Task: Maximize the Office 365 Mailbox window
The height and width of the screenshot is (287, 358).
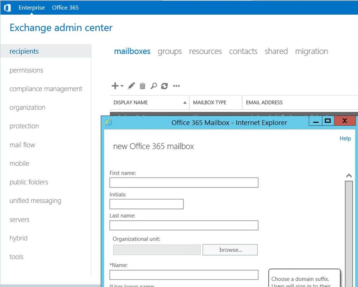Action: [328, 121]
